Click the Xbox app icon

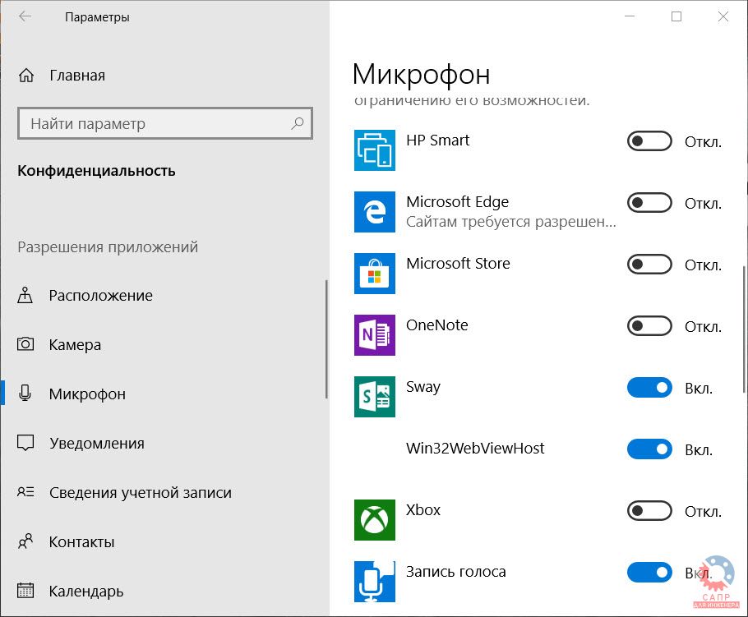pos(375,520)
